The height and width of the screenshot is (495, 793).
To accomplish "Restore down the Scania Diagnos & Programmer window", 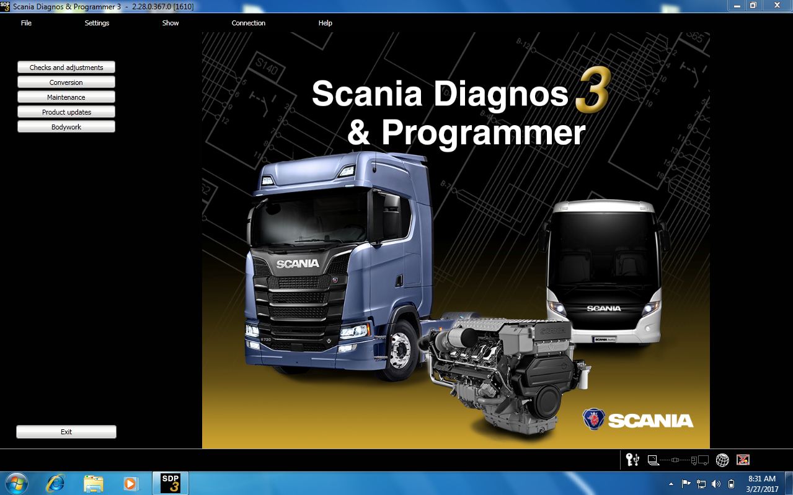I will 753,6.
